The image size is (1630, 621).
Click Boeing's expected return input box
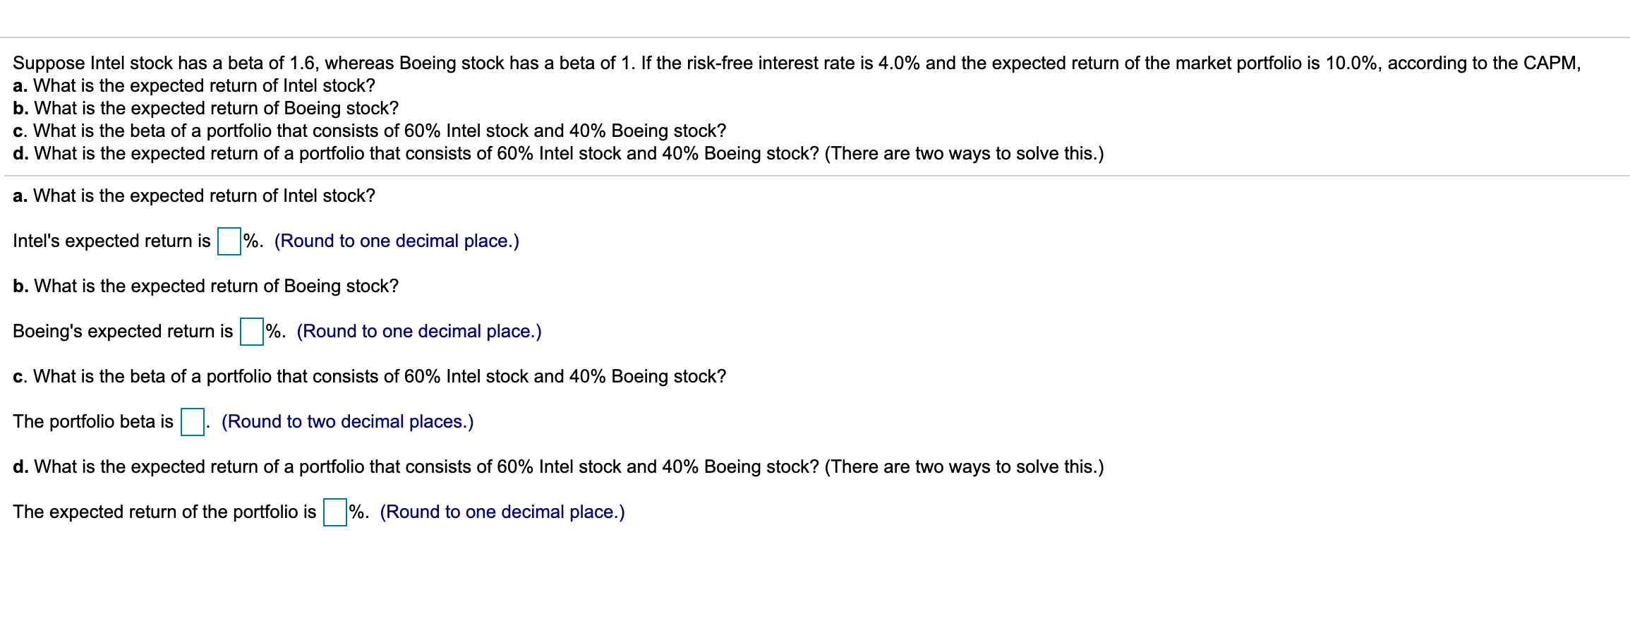(x=250, y=331)
